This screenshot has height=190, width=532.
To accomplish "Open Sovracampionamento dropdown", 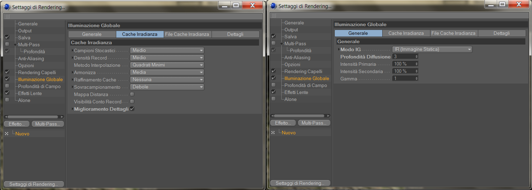I will click(x=167, y=87).
